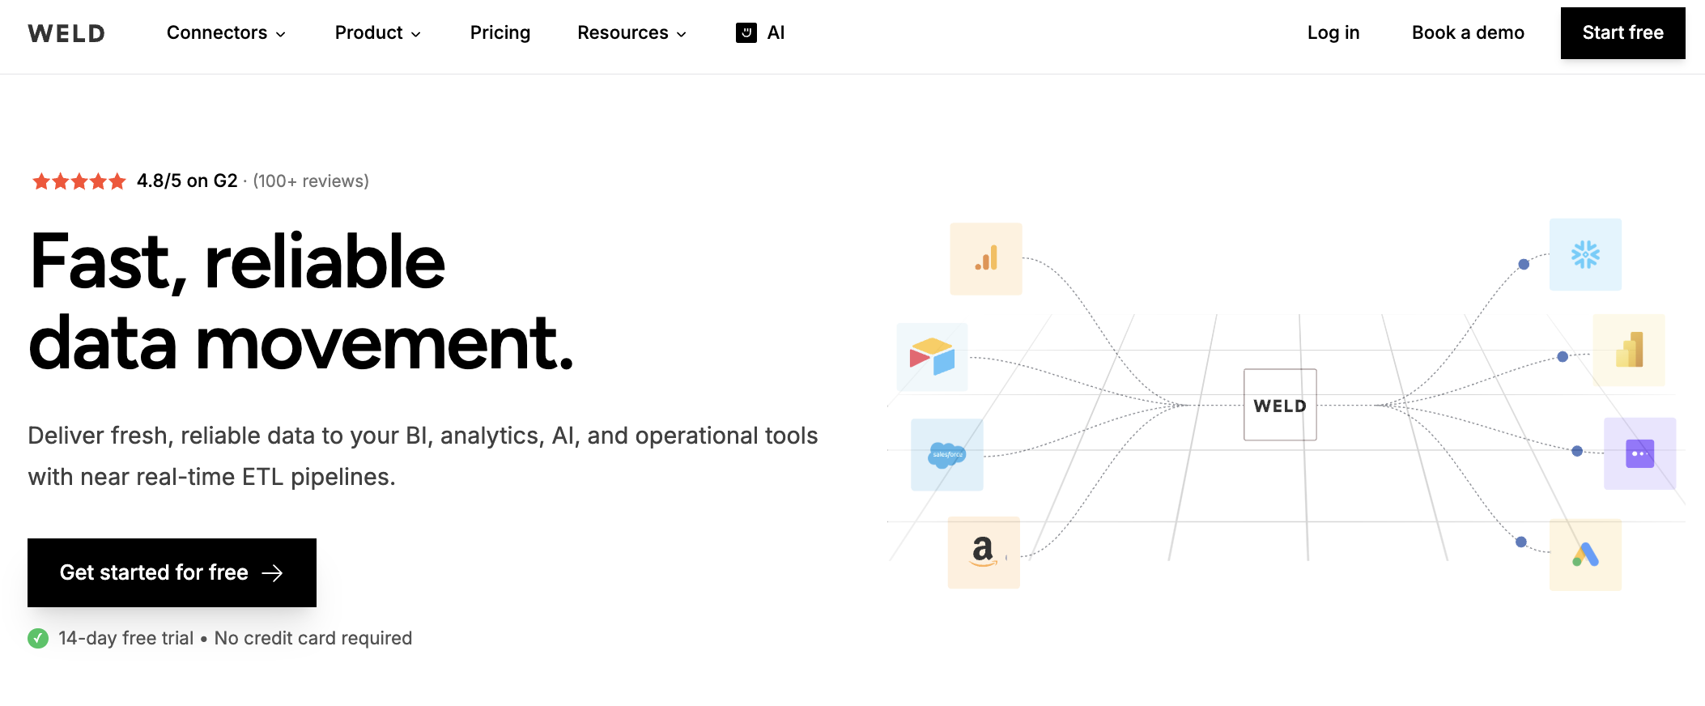Viewport: 1705px width, 706px height.
Task: Open the Amazon connector icon
Action: coord(983,552)
